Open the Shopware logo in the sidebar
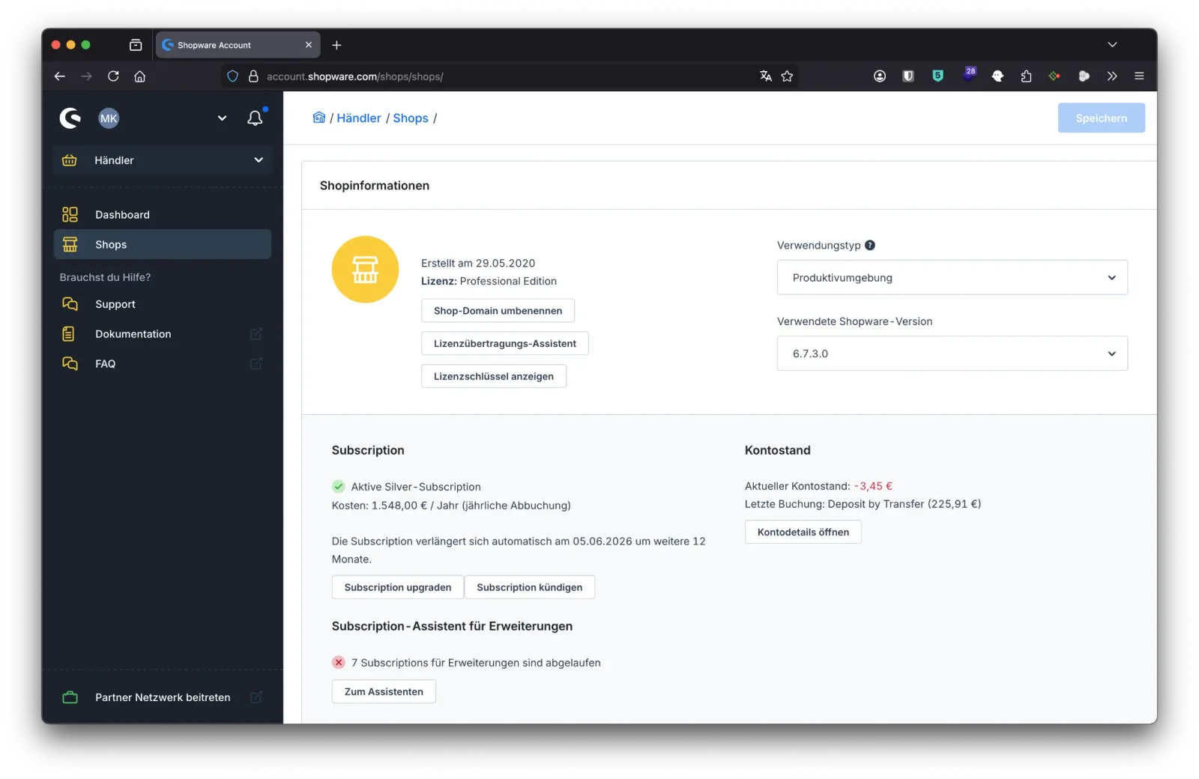Image resolution: width=1199 pixels, height=779 pixels. pyautogui.click(x=70, y=118)
